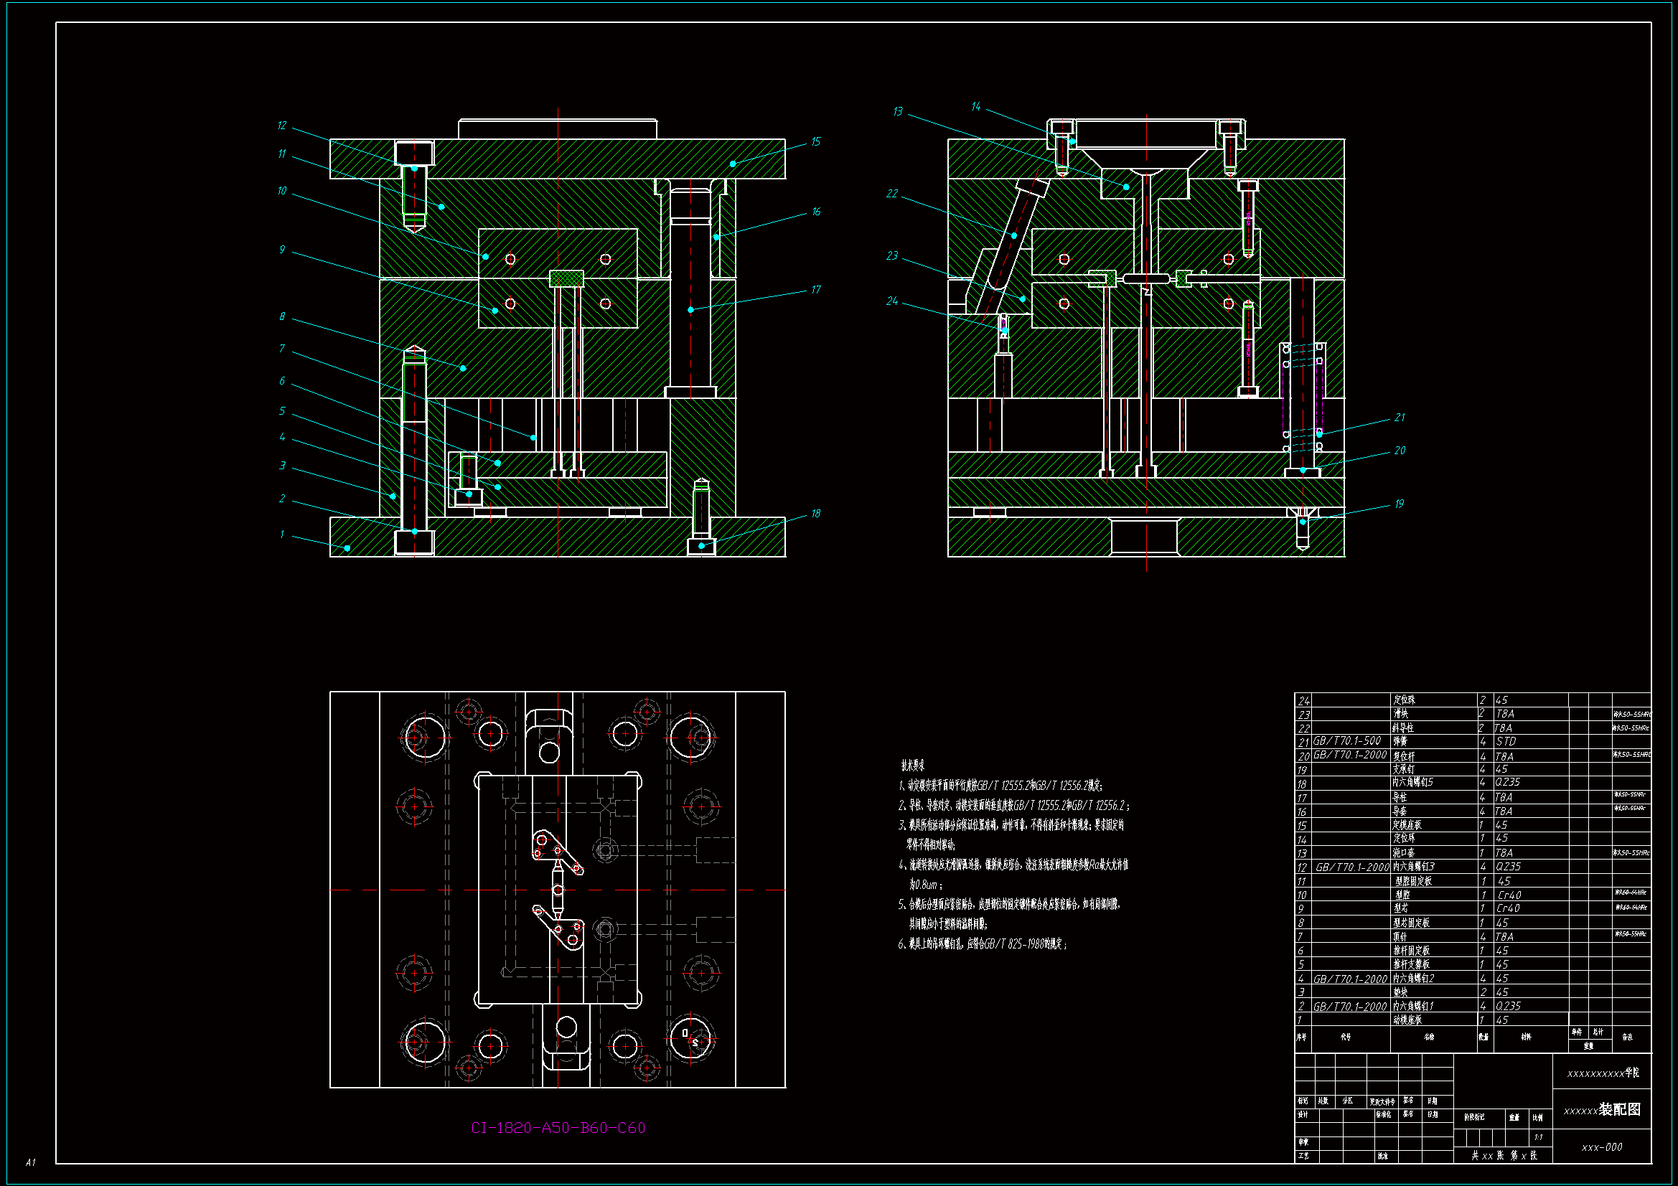The width and height of the screenshot is (1678, 1186).
Task: Click the 装配图 title block text
Action: click(x=1619, y=1109)
